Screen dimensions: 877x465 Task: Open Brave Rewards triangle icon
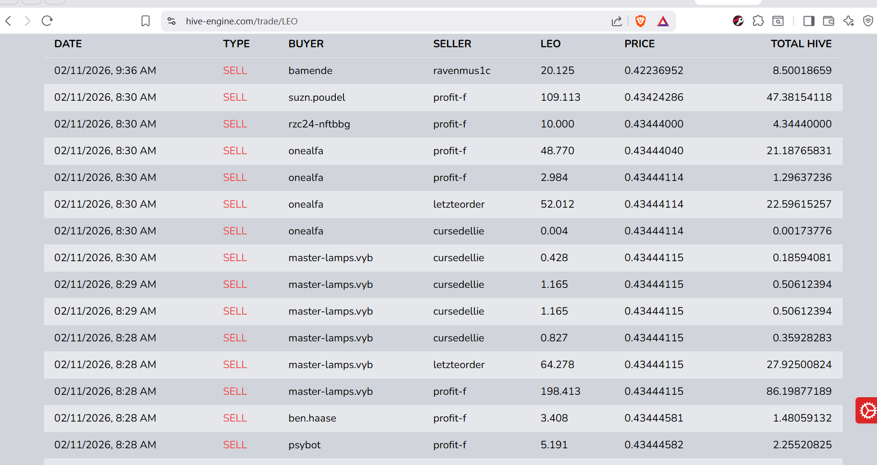pos(663,21)
